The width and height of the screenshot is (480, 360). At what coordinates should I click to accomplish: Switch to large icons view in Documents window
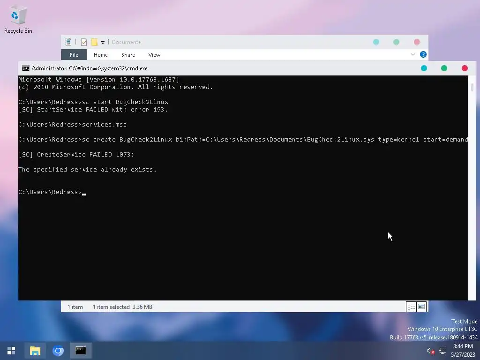421,307
